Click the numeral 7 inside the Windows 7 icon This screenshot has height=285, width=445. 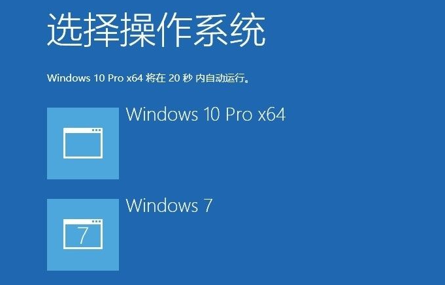click(x=82, y=235)
